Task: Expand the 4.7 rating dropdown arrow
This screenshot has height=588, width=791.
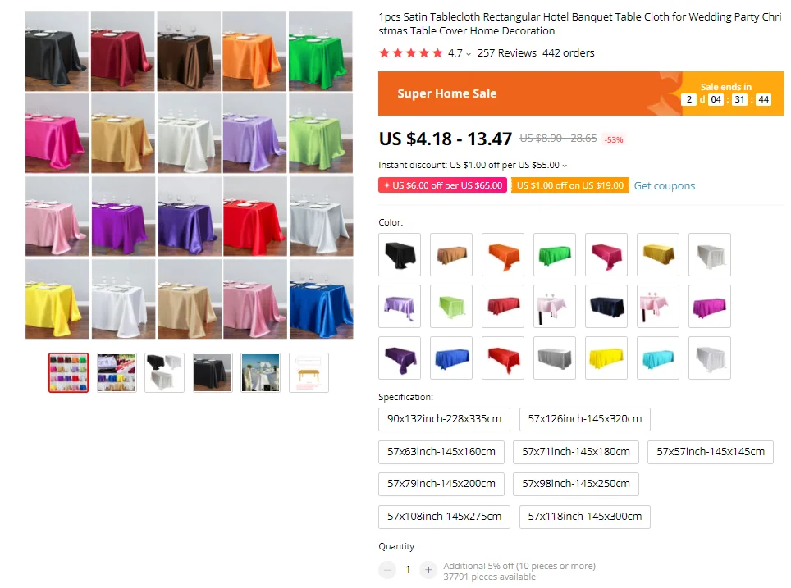Action: [469, 54]
